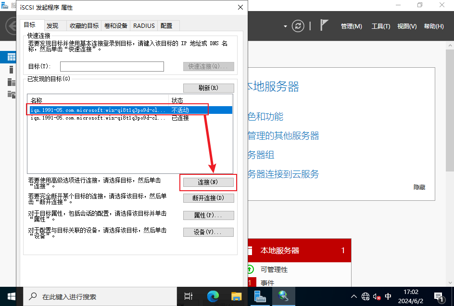The width and height of the screenshot is (454, 306).
Task: Open File Explorer from the taskbar
Action: click(x=236, y=296)
